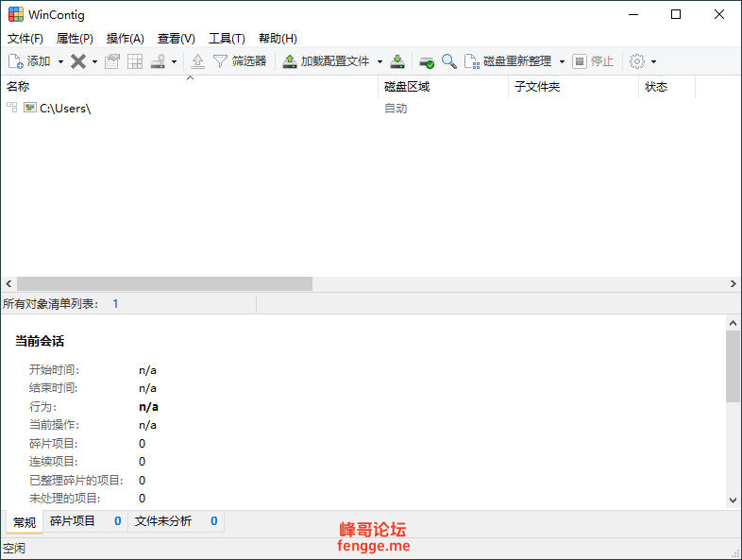Sort by the 名称 column header
The height and width of the screenshot is (560, 742).
[x=190, y=87]
